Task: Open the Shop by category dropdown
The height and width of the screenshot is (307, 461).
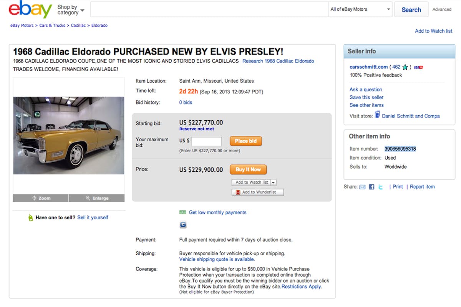Action: pos(71,10)
